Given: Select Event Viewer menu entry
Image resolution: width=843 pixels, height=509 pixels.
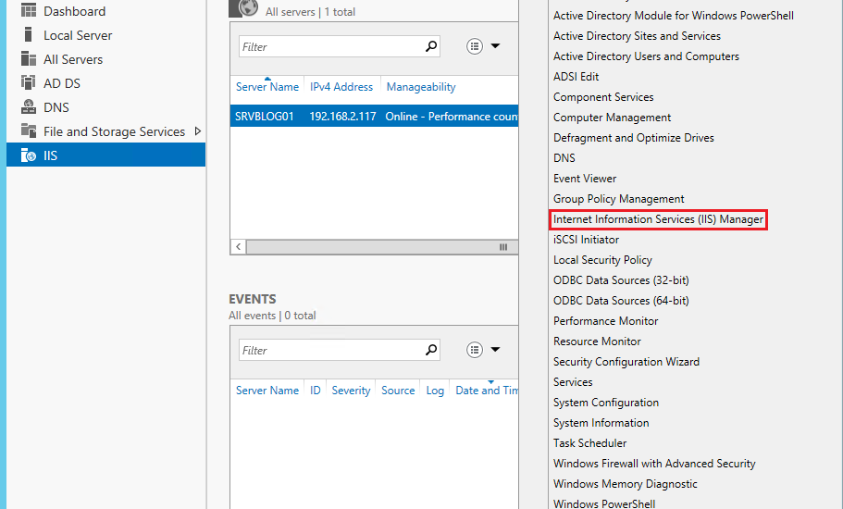Looking at the screenshot, I should 585,179.
